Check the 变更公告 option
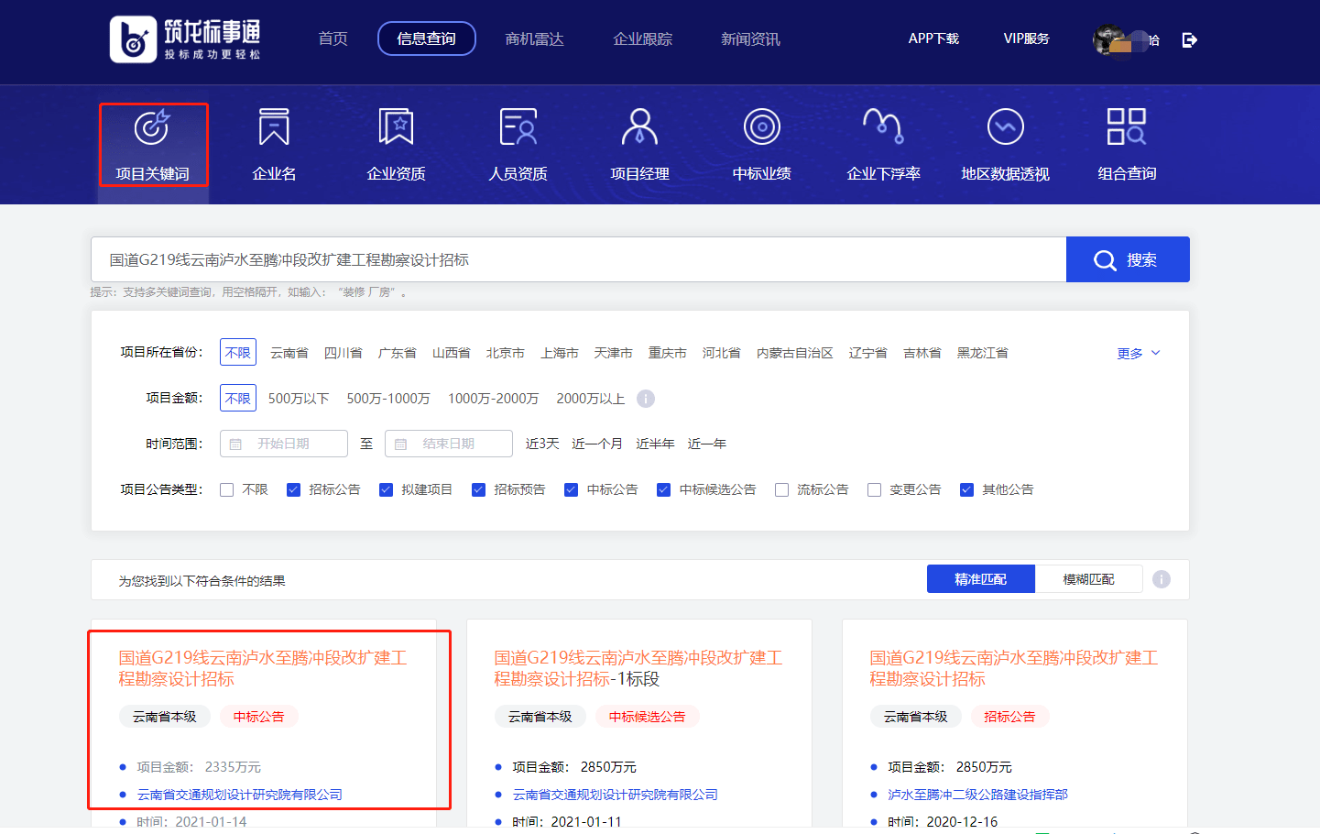The image size is (1320, 834). pyautogui.click(x=874, y=489)
